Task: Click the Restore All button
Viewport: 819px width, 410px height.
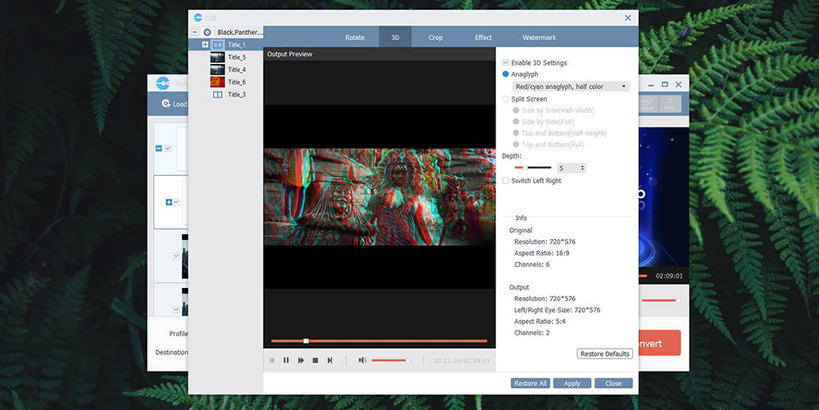Action: click(x=530, y=383)
